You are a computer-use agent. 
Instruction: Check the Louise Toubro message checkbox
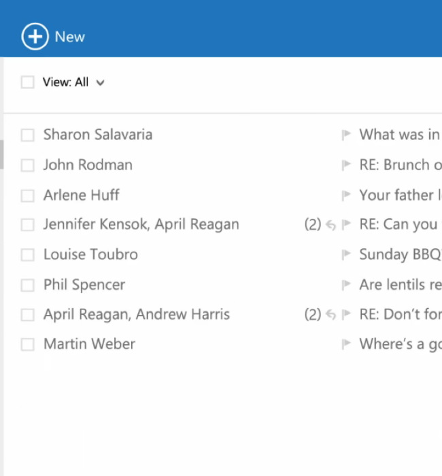click(28, 255)
